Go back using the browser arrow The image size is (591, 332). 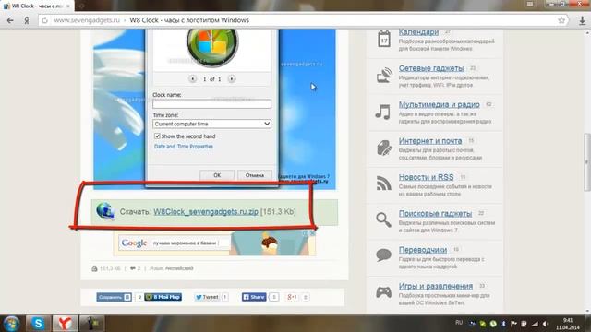click(10, 20)
